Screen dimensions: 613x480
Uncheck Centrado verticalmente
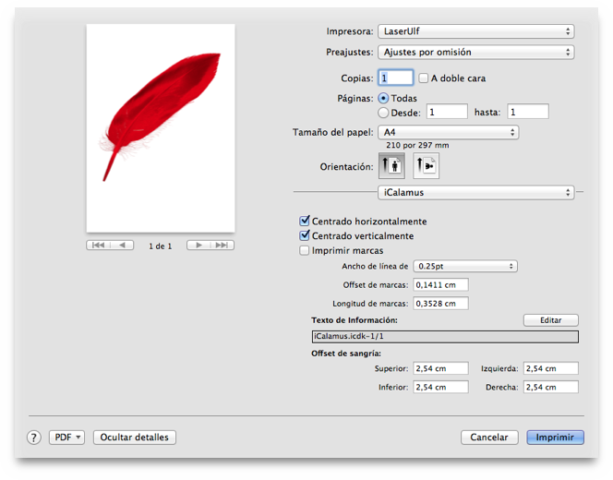[x=305, y=235]
